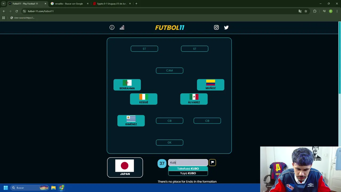Close the versaliko Google tab

tap(88, 4)
